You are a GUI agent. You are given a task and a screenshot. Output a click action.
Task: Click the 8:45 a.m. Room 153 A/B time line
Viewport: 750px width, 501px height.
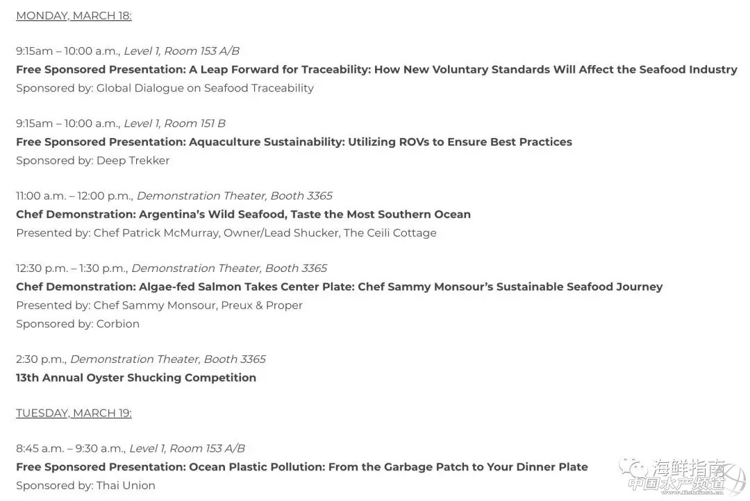coord(130,448)
